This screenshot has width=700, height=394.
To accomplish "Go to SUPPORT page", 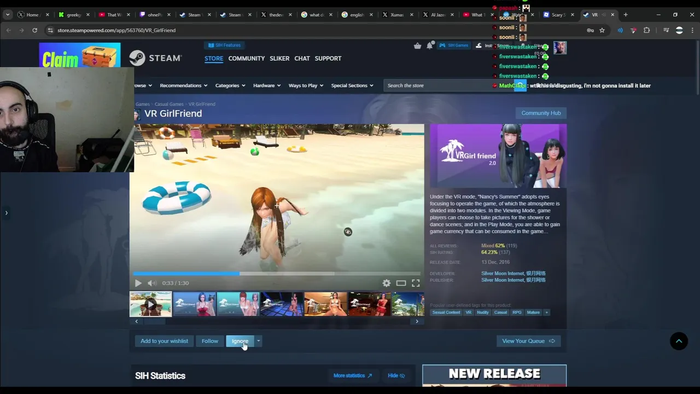I will click(328, 58).
